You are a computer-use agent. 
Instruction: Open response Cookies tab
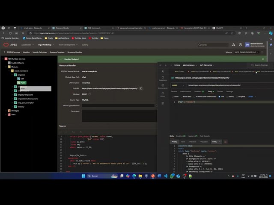pos(181,136)
